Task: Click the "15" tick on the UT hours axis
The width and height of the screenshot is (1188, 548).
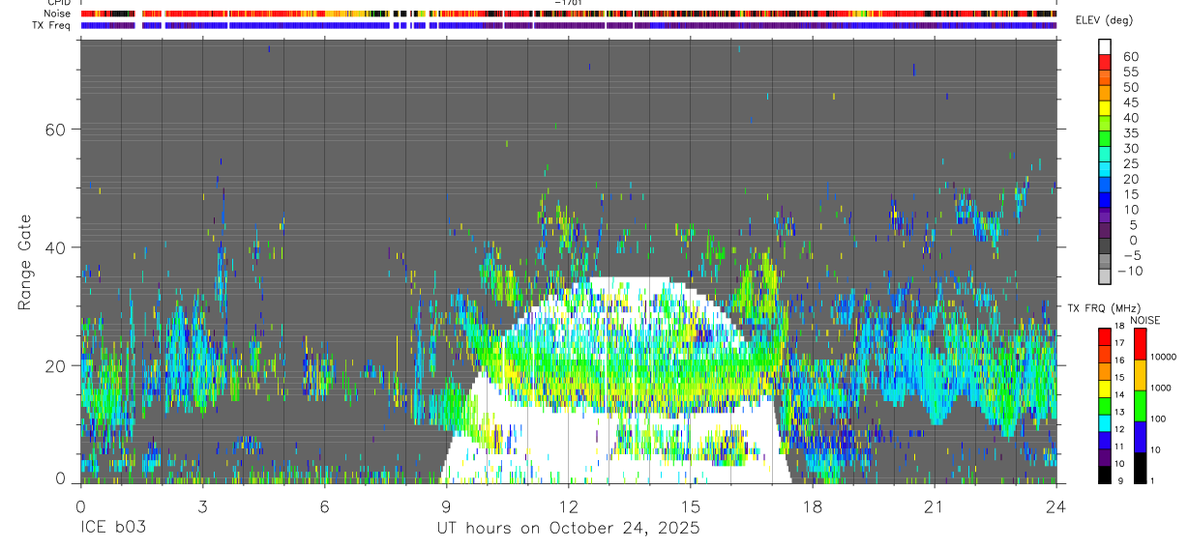Action: [x=691, y=506]
